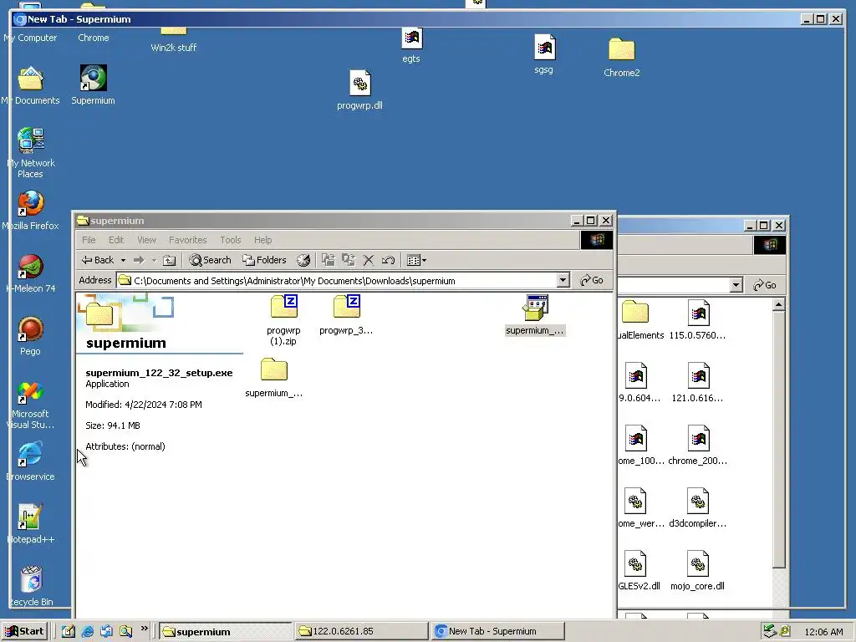Viewport: 856px width, 642px height.
Task: Select the Pego desktop shortcut
Action: (31, 336)
